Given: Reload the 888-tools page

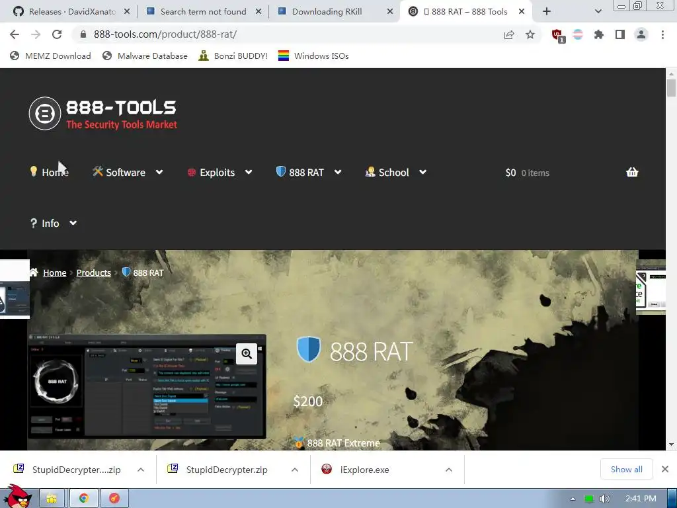Looking at the screenshot, I should click(57, 34).
